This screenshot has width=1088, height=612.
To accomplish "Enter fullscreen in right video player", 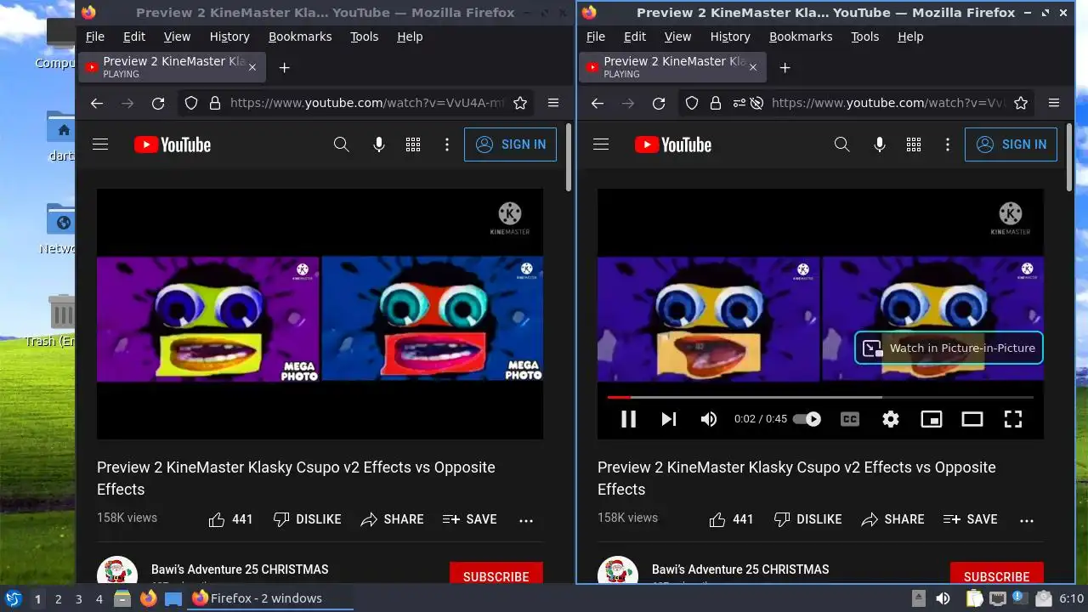I will point(1013,419).
